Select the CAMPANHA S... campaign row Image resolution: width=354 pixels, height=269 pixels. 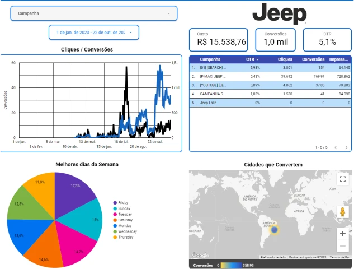[x=270, y=94]
